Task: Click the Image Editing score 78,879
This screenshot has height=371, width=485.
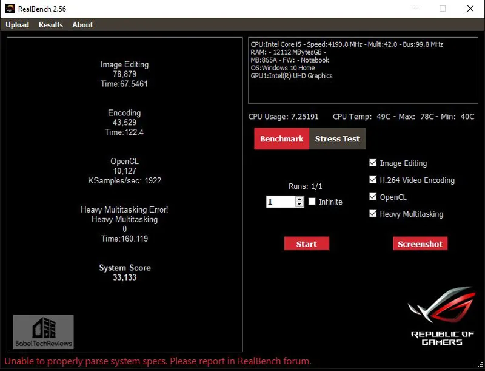Action: tap(125, 74)
